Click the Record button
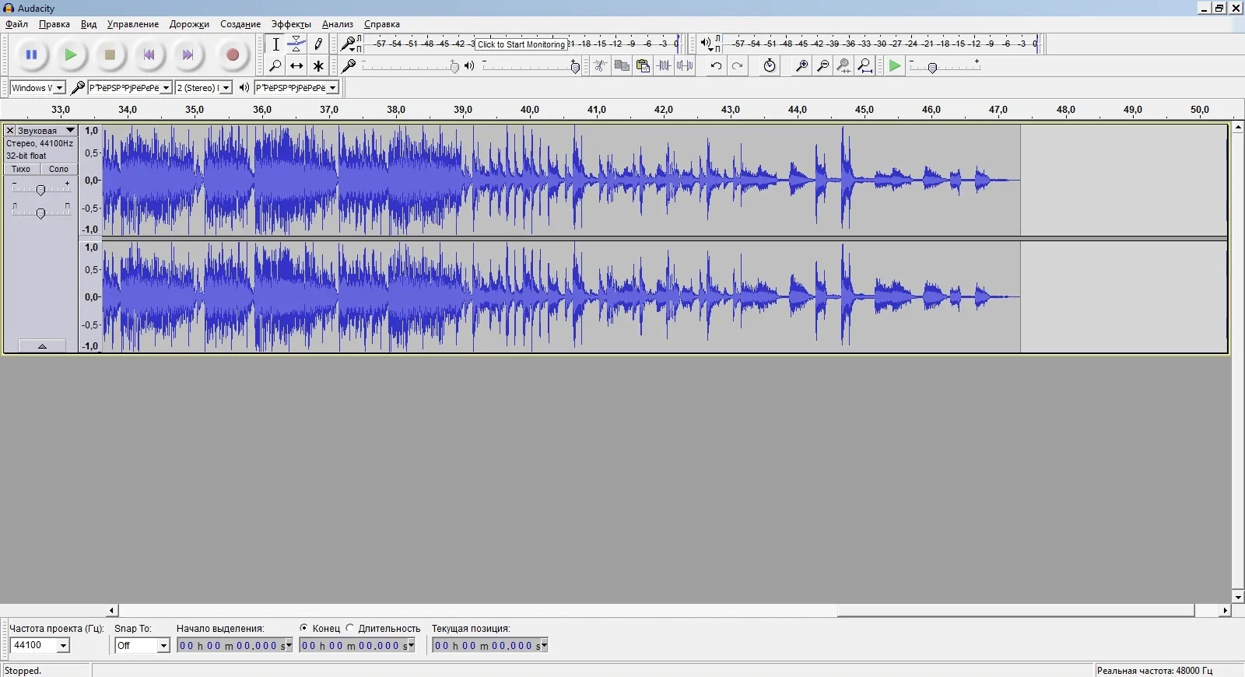 tap(232, 55)
